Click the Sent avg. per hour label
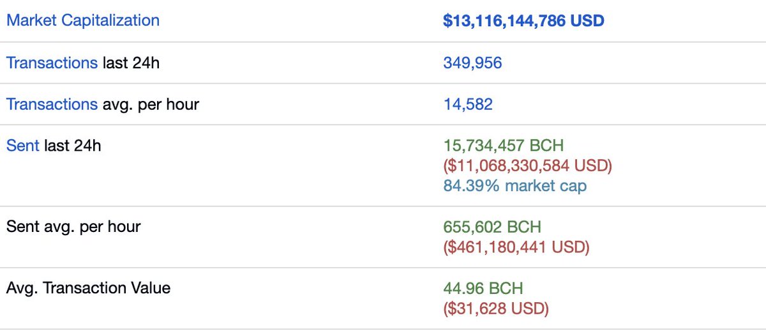This screenshot has height=331, width=766. click(73, 226)
